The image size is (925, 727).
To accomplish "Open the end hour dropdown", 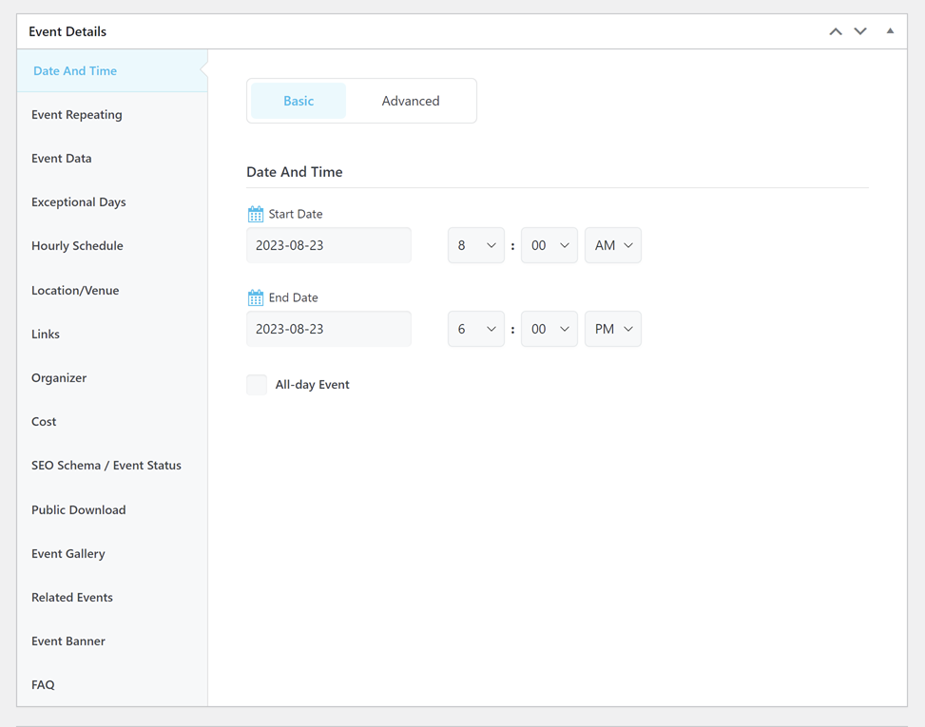I will pyautogui.click(x=475, y=329).
